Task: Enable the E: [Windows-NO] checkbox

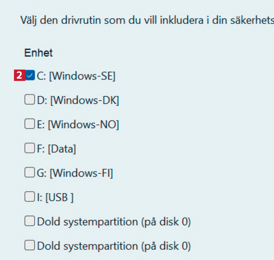Action: (29, 124)
